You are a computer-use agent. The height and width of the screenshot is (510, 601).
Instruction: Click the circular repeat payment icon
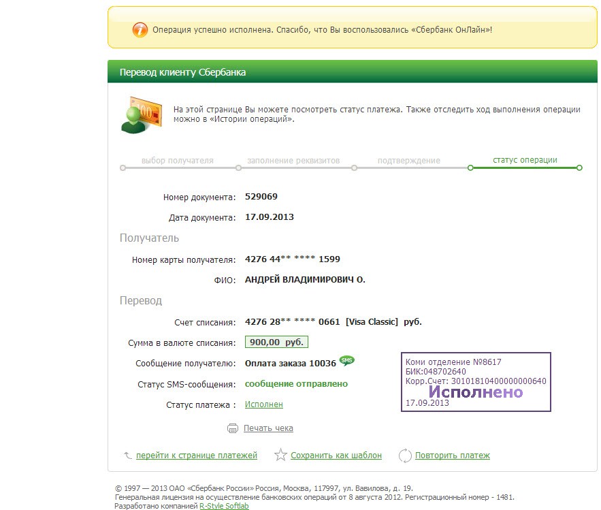(x=405, y=456)
